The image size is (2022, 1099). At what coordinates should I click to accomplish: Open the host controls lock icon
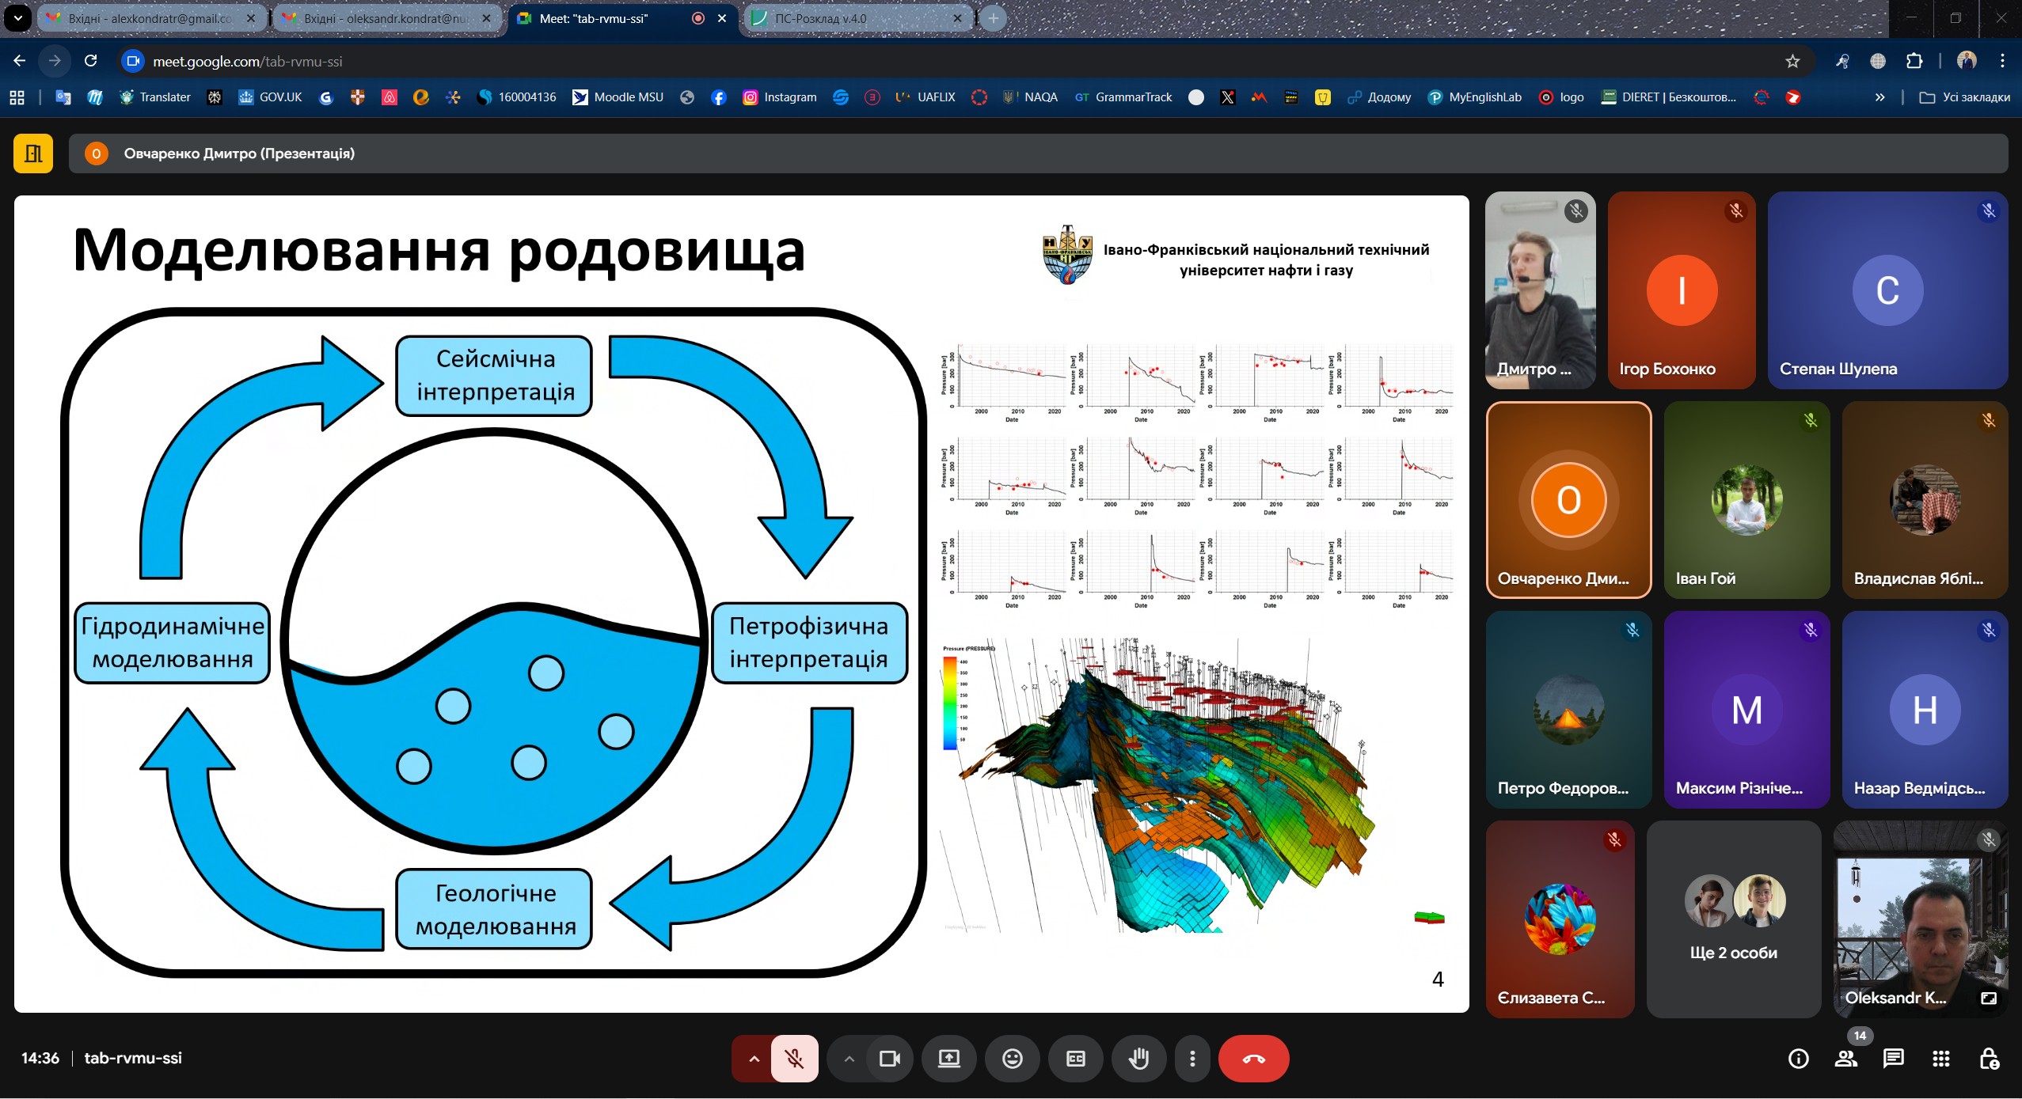tap(1989, 1059)
